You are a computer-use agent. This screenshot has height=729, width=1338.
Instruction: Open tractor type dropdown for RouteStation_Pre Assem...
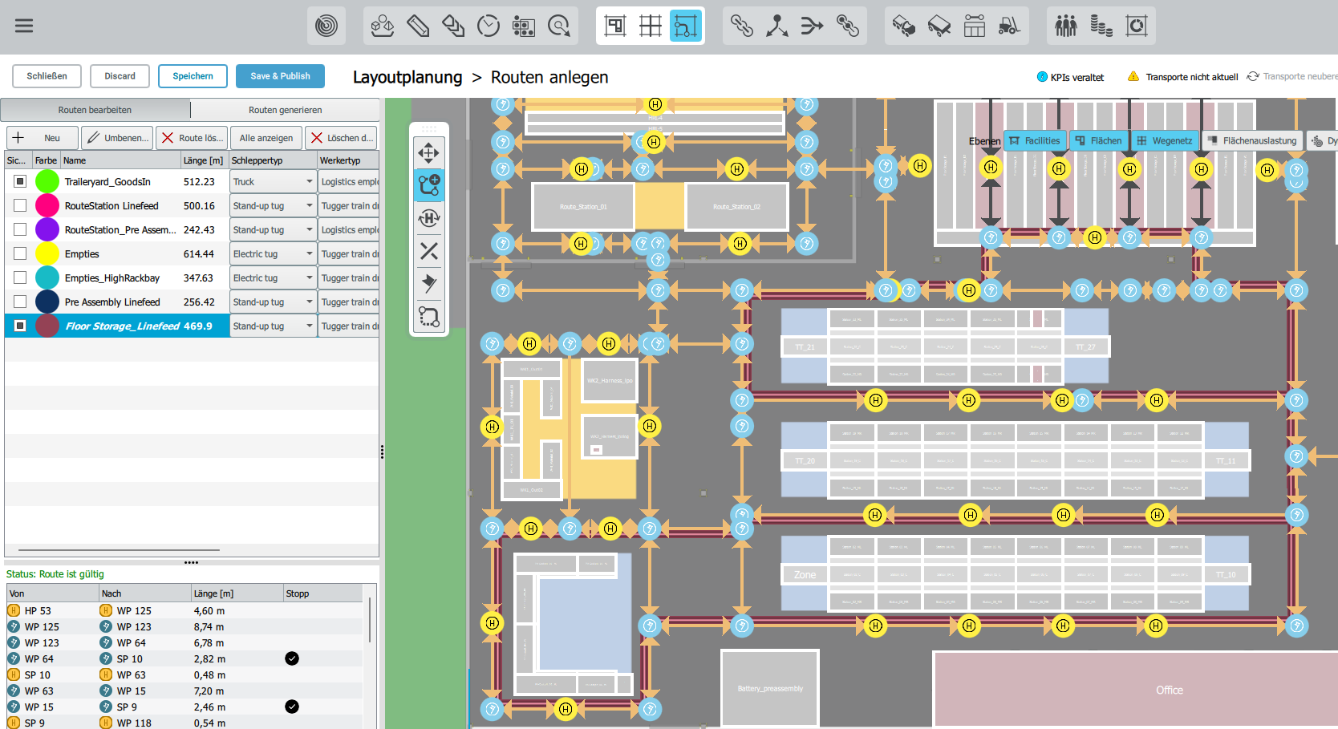(274, 230)
